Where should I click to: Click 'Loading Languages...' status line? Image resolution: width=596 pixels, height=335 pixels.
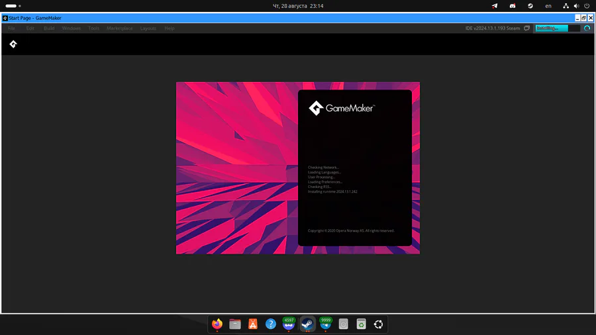tap(324, 172)
